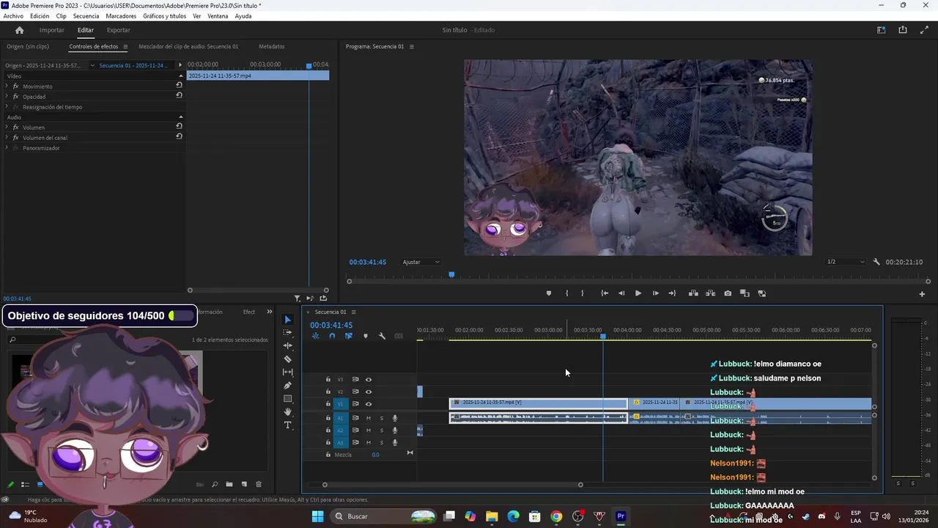Open the 1/2 playback resolution dropdown
Viewport: 938px width, 528px height.
point(846,262)
